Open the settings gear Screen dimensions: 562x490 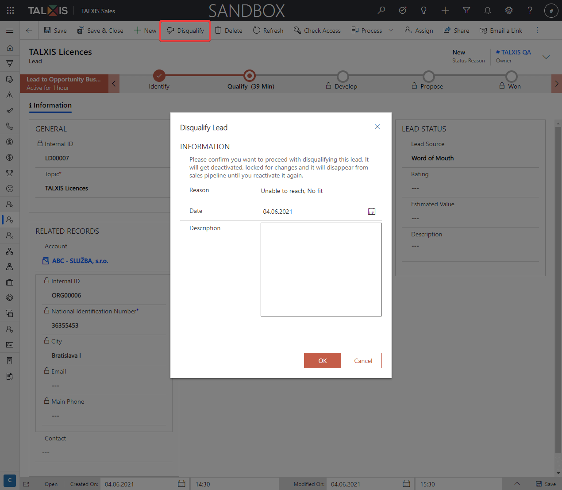509,10
